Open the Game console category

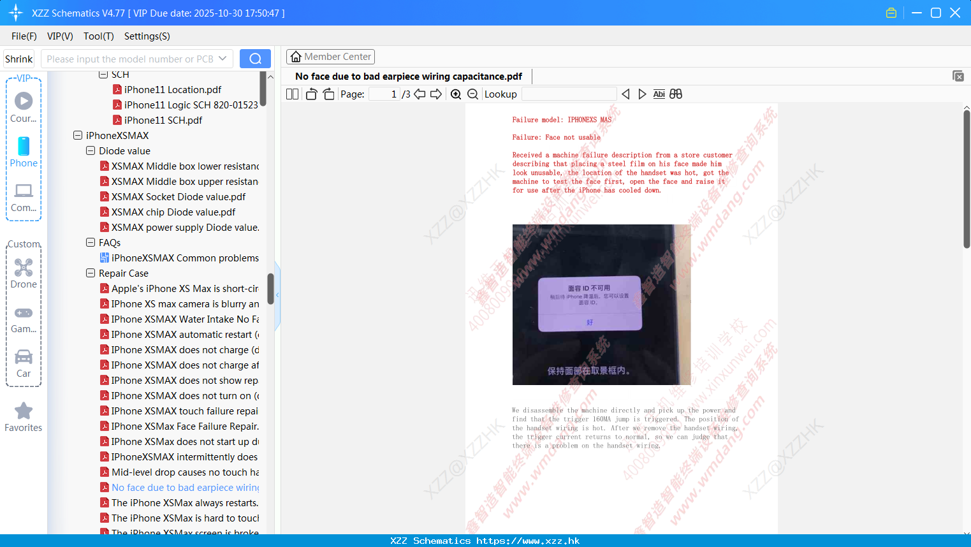tap(24, 319)
